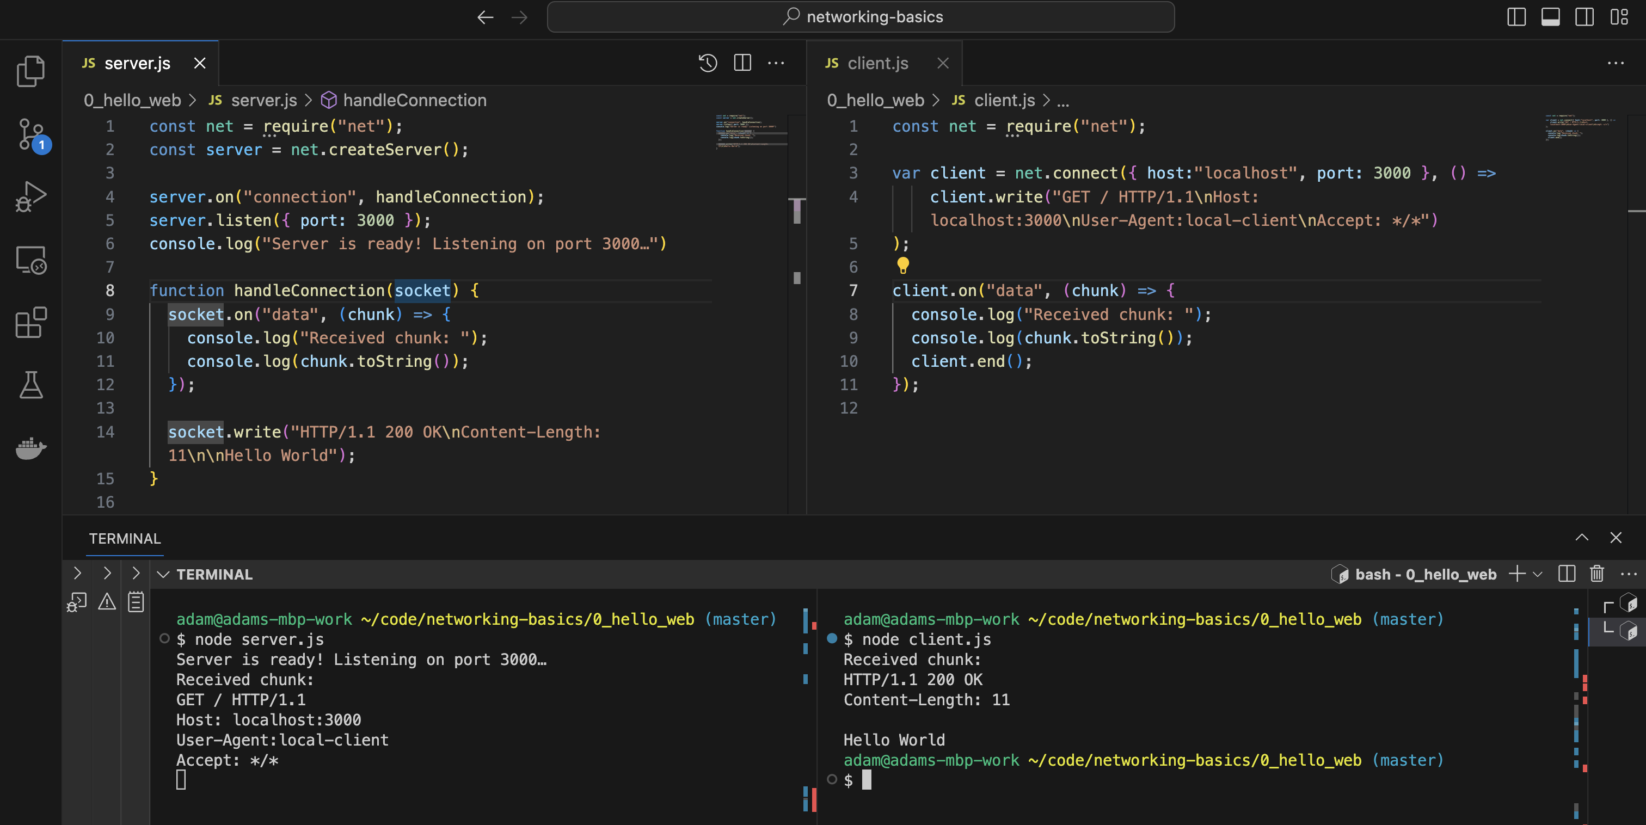1646x825 pixels.
Task: Open the Explorer view in the activity bar
Action: click(30, 71)
